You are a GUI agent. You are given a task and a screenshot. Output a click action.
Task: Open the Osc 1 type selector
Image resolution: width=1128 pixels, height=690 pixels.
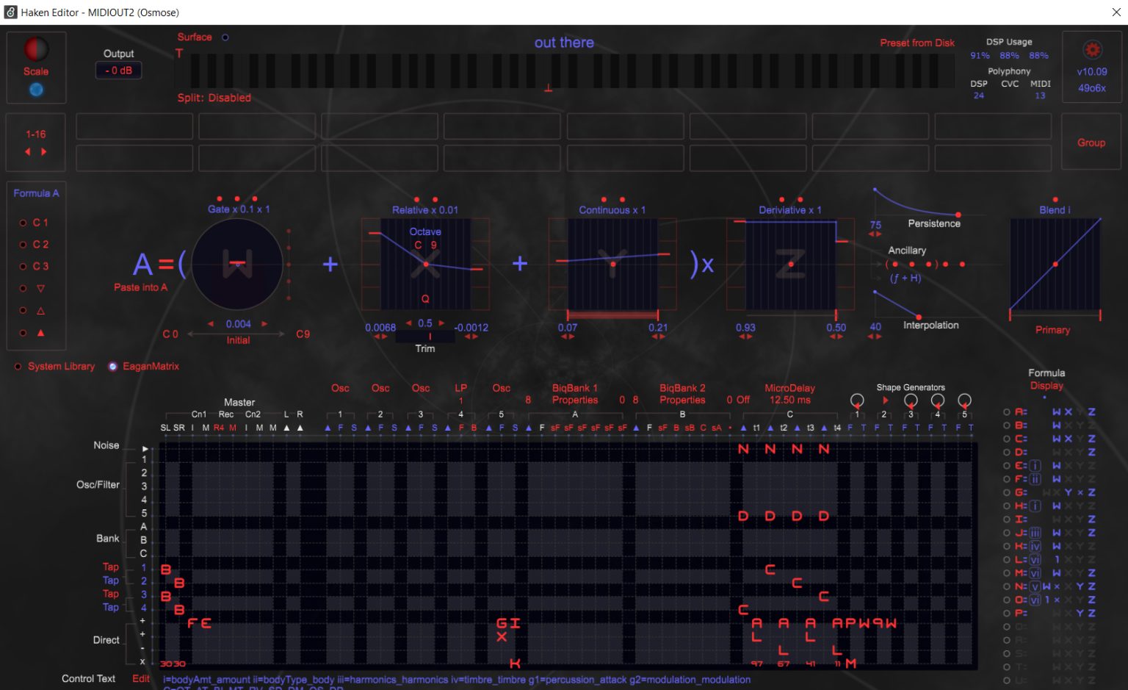[x=340, y=388]
